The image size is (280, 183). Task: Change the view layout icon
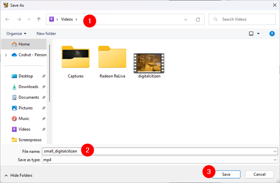251,34
